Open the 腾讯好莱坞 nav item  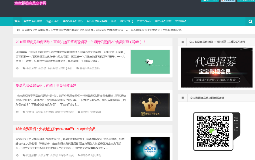(x=127, y=21)
